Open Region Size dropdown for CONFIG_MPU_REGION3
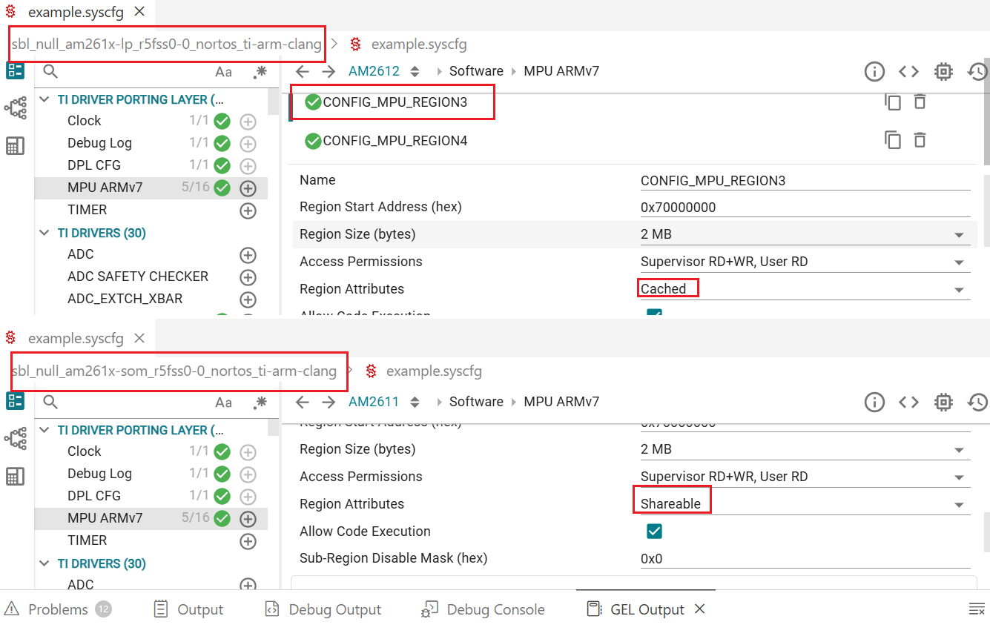This screenshot has width=990, height=639. [805, 234]
